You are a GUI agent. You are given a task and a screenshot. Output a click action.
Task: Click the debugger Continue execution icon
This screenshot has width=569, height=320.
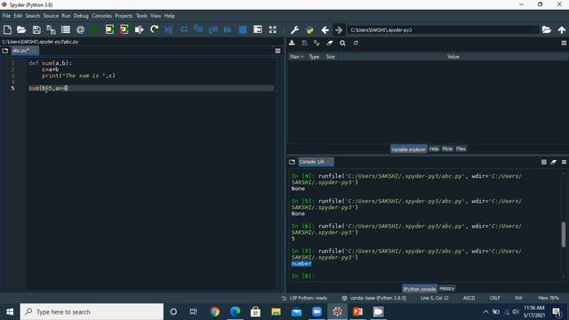tap(228, 29)
